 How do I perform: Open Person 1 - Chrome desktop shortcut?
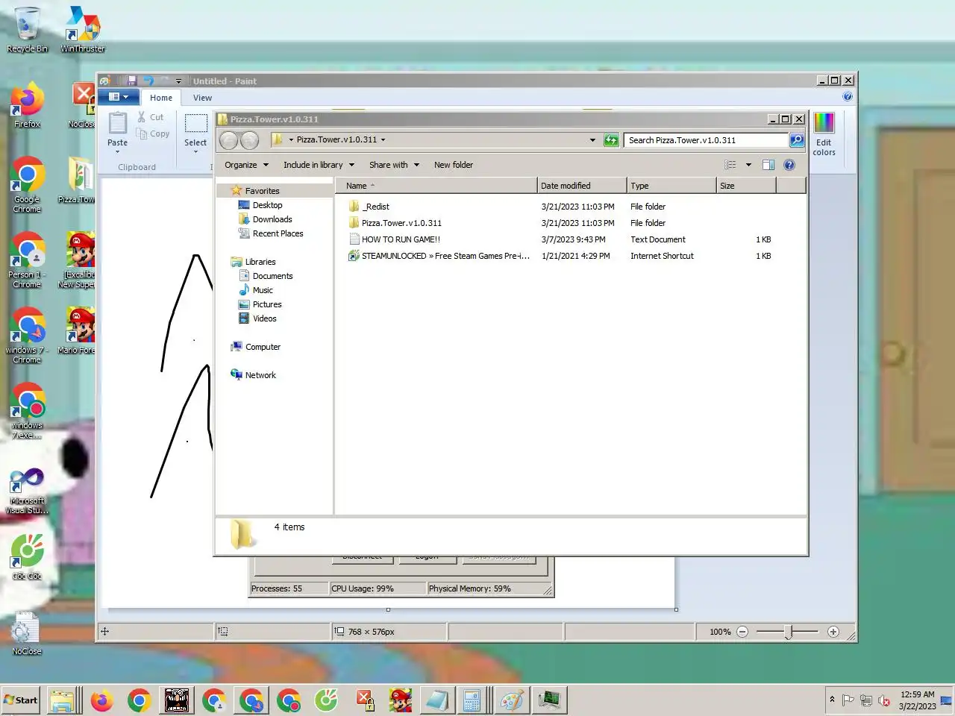click(x=27, y=260)
